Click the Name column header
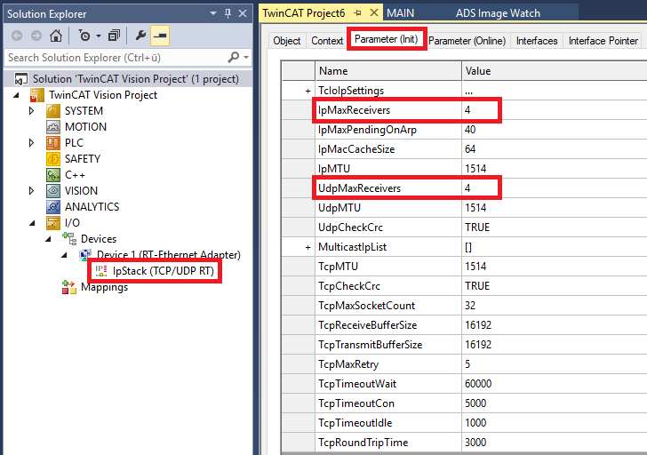Image resolution: width=647 pixels, height=455 pixels. point(388,71)
